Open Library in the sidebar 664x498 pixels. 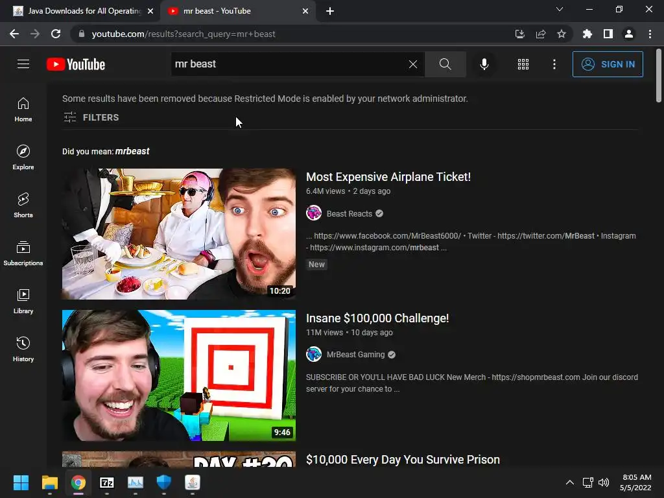click(x=23, y=301)
